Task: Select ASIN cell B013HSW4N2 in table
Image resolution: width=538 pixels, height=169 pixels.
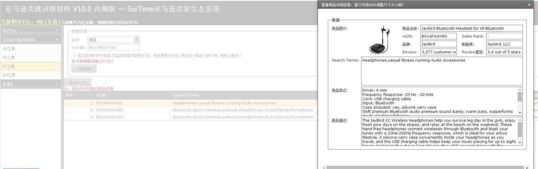Action: tap(132, 110)
